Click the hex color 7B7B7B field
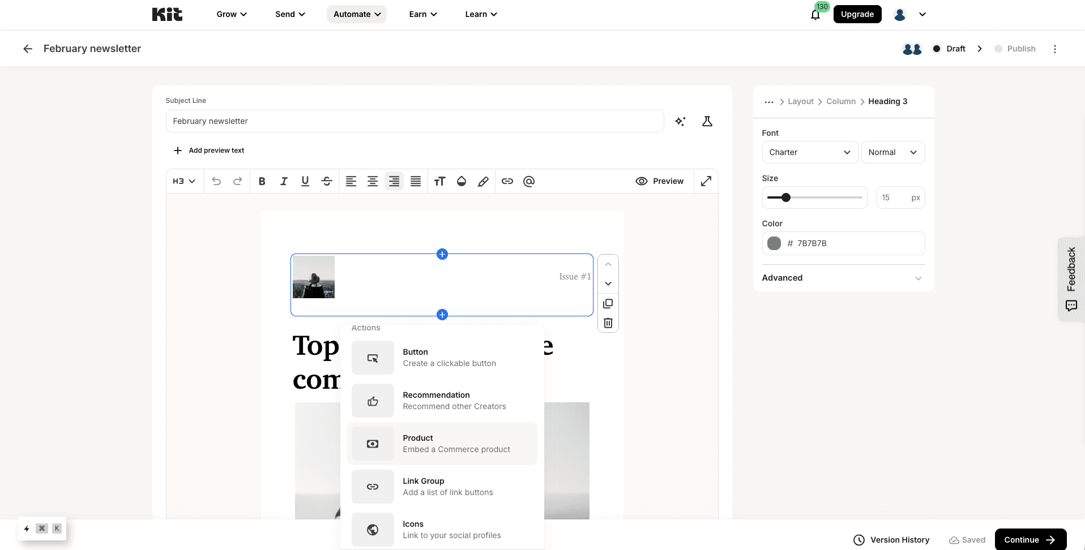Screen dimensions: 1085x550 (x=843, y=243)
